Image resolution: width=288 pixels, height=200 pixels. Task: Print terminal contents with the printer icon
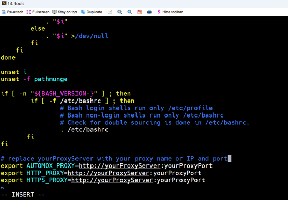[x=149, y=12]
